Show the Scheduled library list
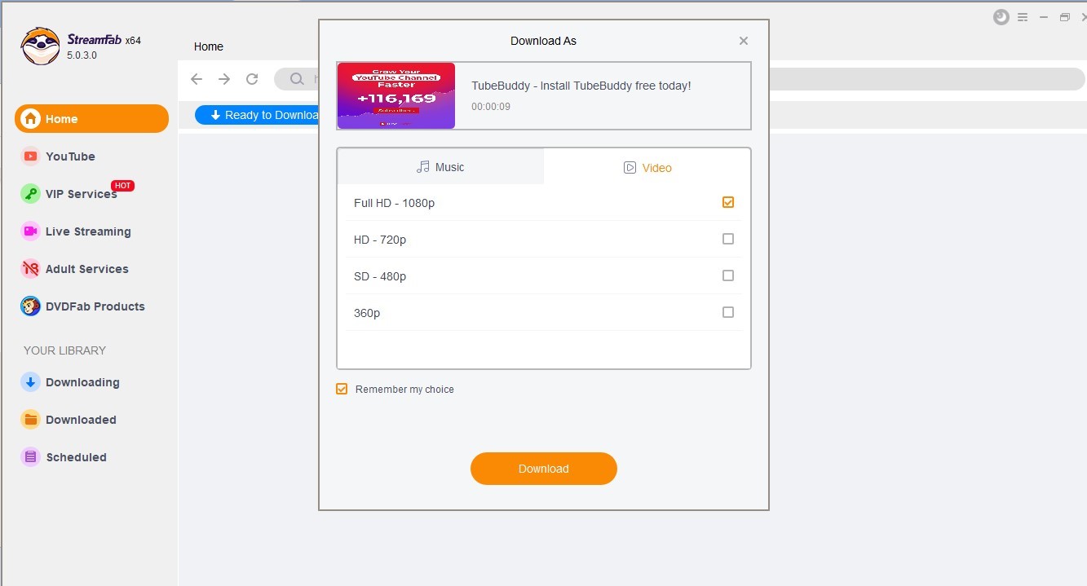The image size is (1087, 586). tap(64, 457)
